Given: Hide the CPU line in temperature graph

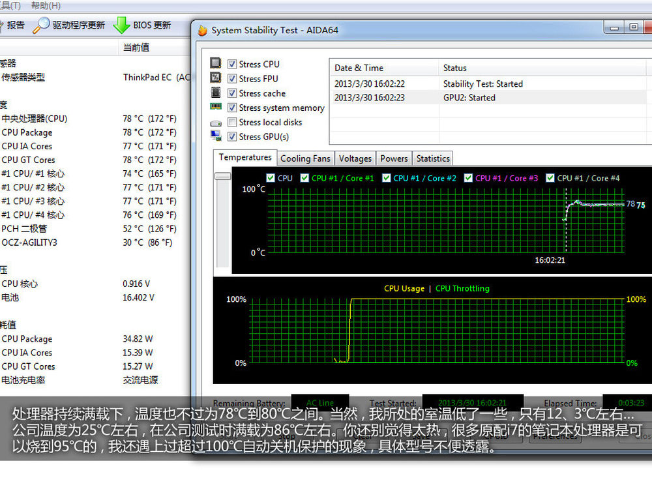Looking at the screenshot, I should tap(271, 178).
